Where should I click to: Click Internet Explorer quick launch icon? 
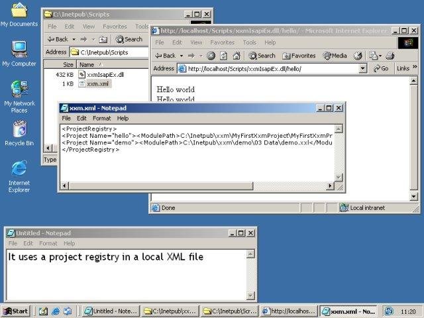pyautogui.click(x=55, y=311)
